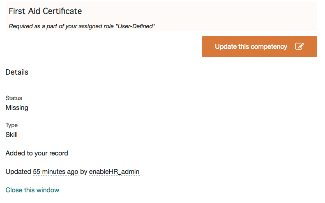The width and height of the screenshot is (325, 203).
Task: Click the word Updated in the last line
Action: [18, 171]
